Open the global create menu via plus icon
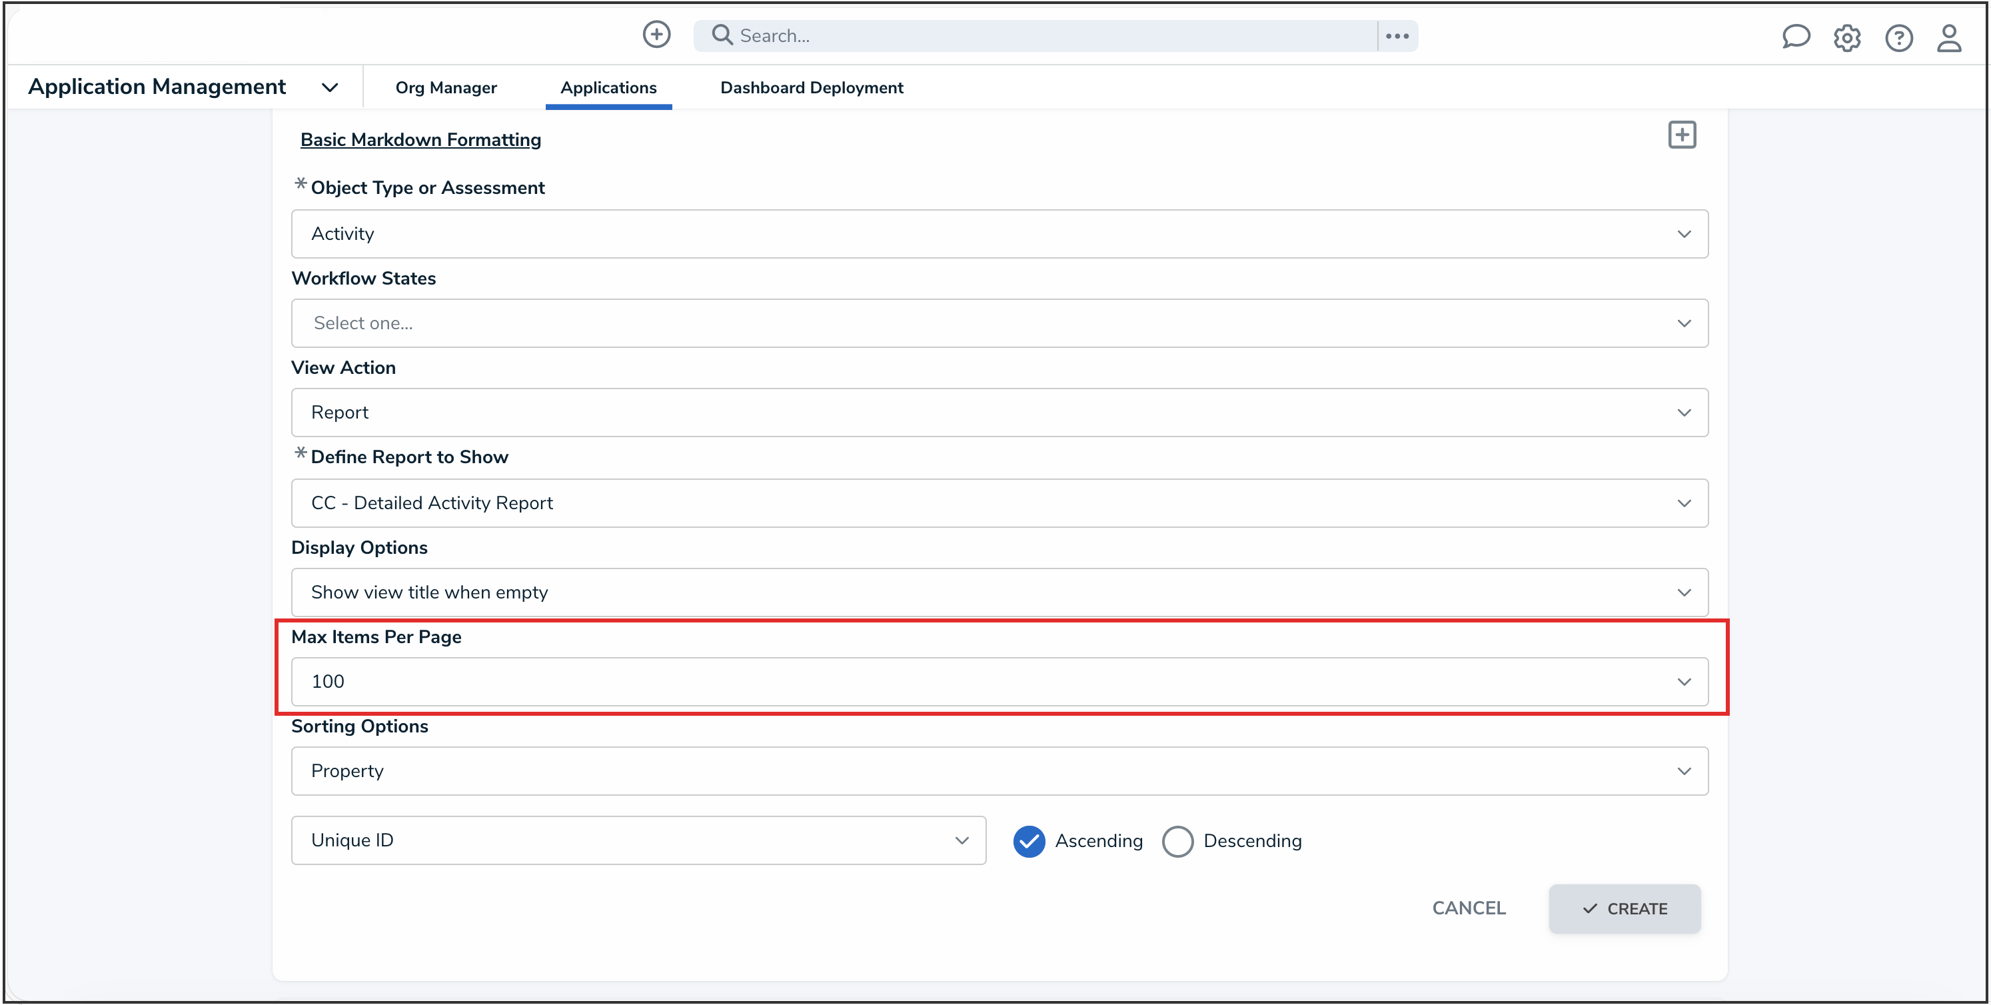 (656, 35)
